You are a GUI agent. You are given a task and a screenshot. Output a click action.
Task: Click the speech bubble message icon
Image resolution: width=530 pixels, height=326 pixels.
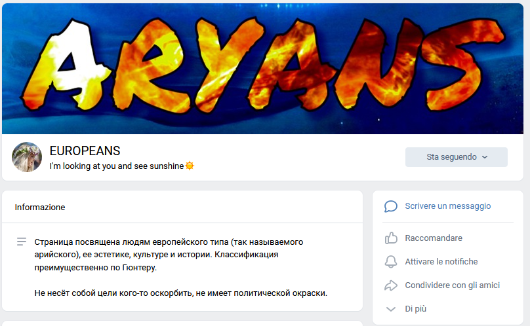click(x=391, y=206)
